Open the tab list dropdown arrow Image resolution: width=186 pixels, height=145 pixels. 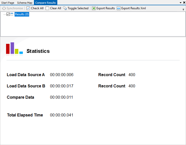tap(180, 3)
